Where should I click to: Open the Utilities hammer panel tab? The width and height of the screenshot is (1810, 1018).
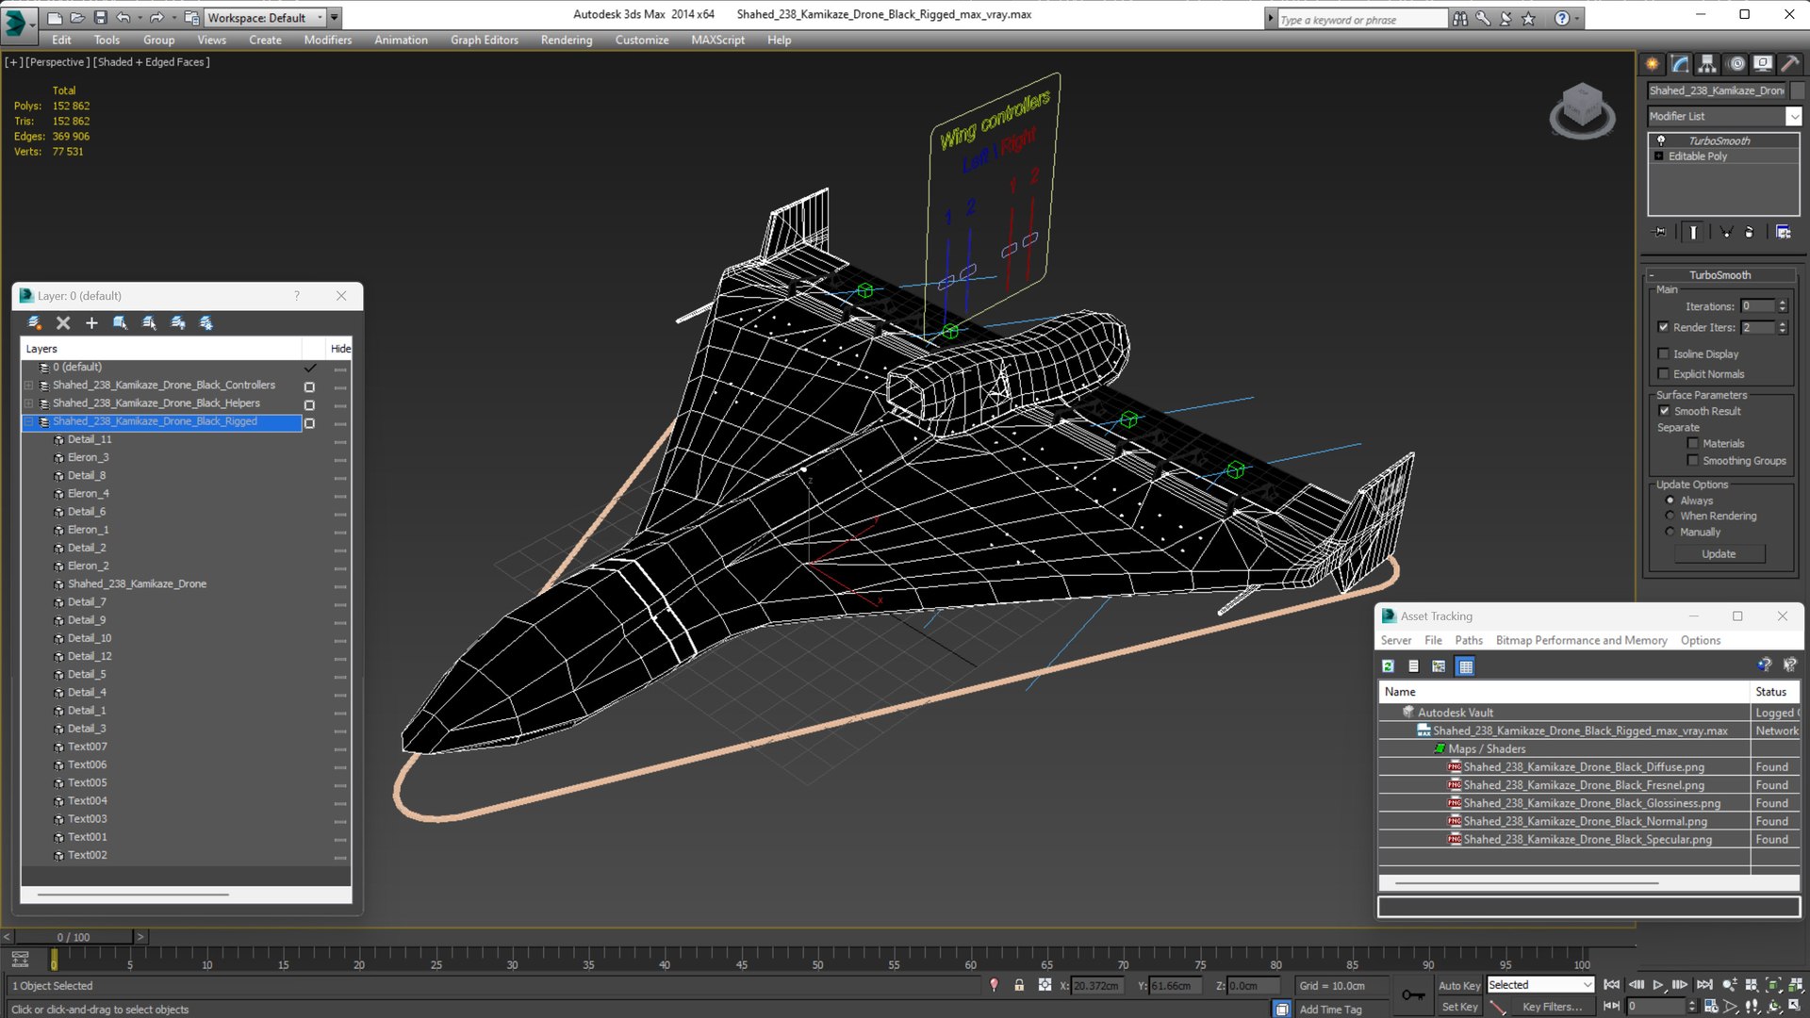pyautogui.click(x=1789, y=64)
